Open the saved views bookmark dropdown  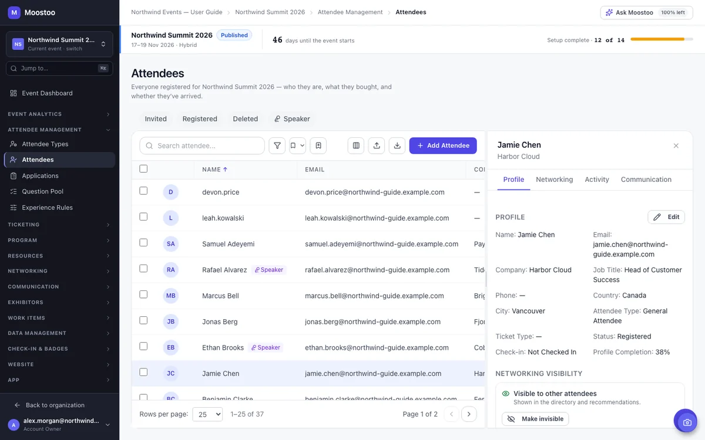[297, 145]
